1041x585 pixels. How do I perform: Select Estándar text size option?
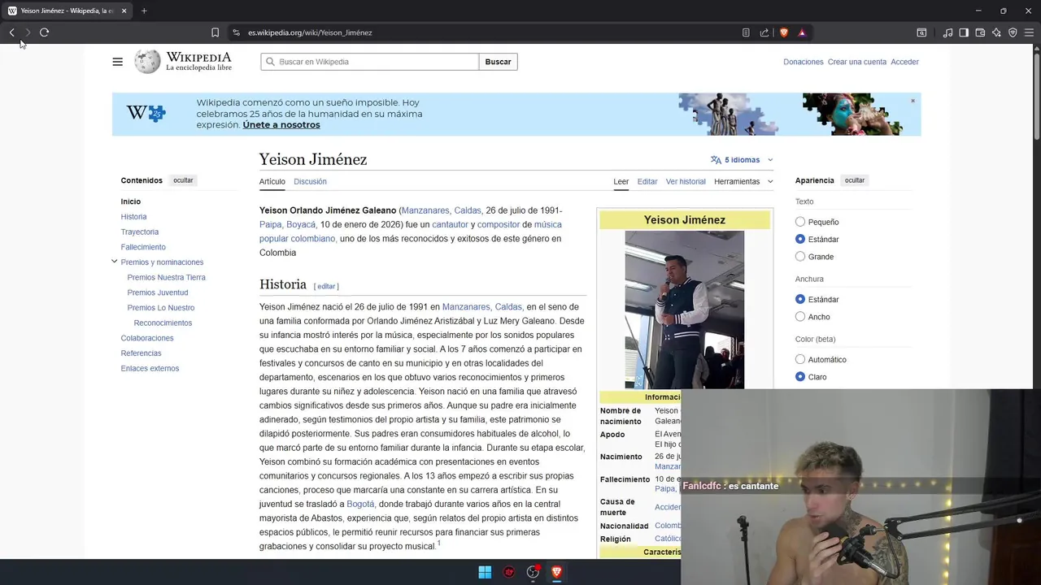pyautogui.click(x=800, y=239)
